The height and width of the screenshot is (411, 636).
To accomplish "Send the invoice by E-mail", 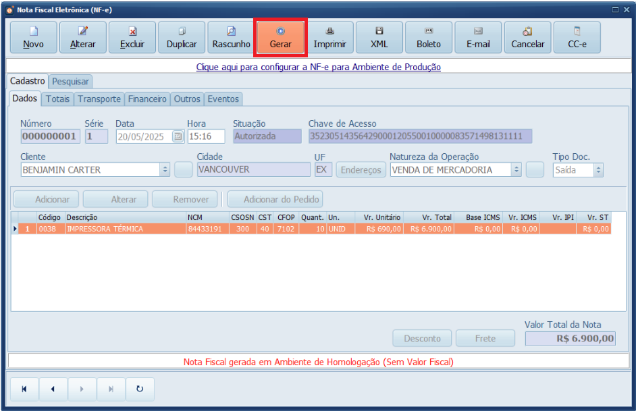I will [478, 37].
